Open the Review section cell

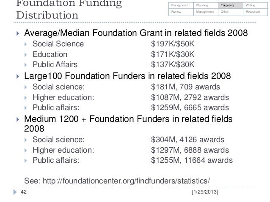[x=181, y=12]
